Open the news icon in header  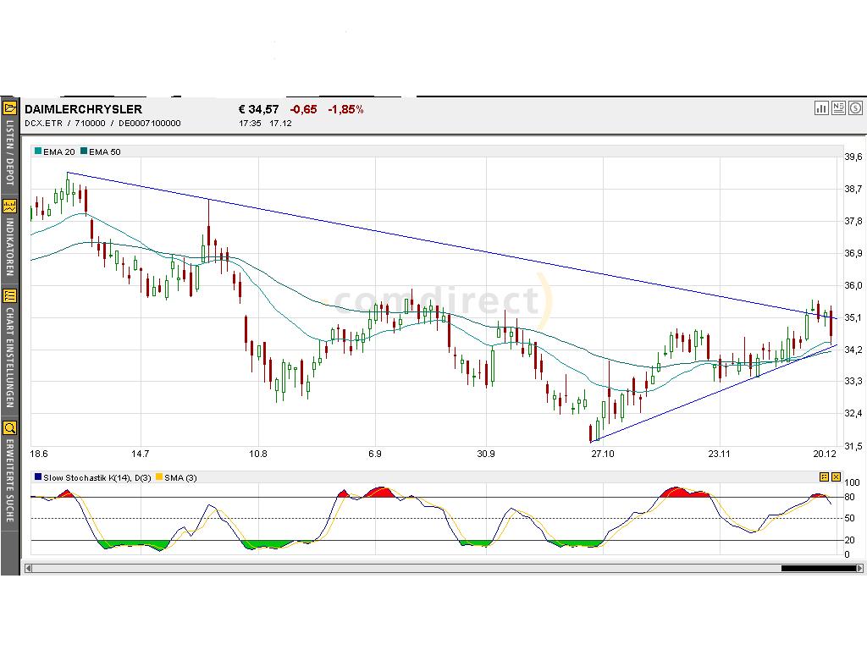click(838, 108)
